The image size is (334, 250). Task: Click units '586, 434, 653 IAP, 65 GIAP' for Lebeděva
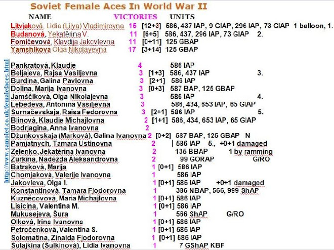213,104
